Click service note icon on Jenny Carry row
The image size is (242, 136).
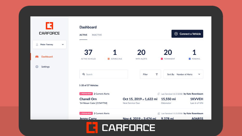click(x=159, y=114)
